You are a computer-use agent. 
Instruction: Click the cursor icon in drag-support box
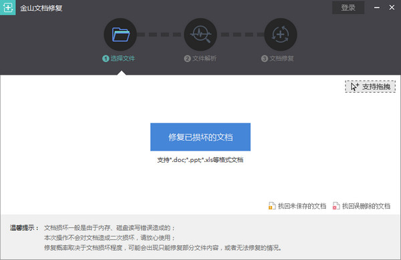(354, 87)
